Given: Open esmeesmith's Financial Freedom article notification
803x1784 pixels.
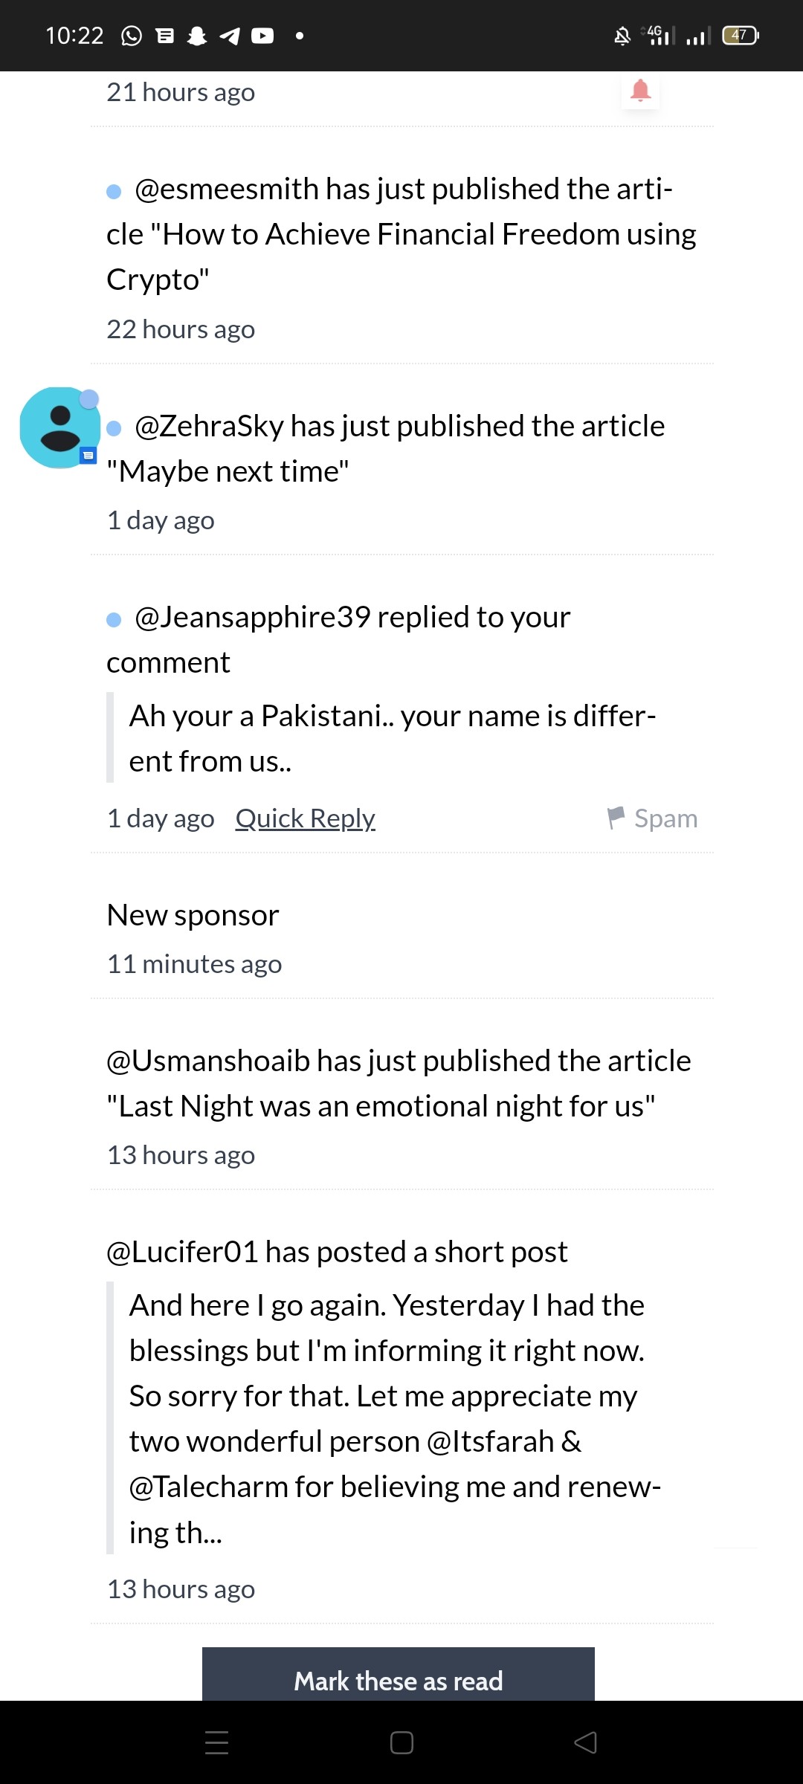Looking at the screenshot, I should pos(401,256).
